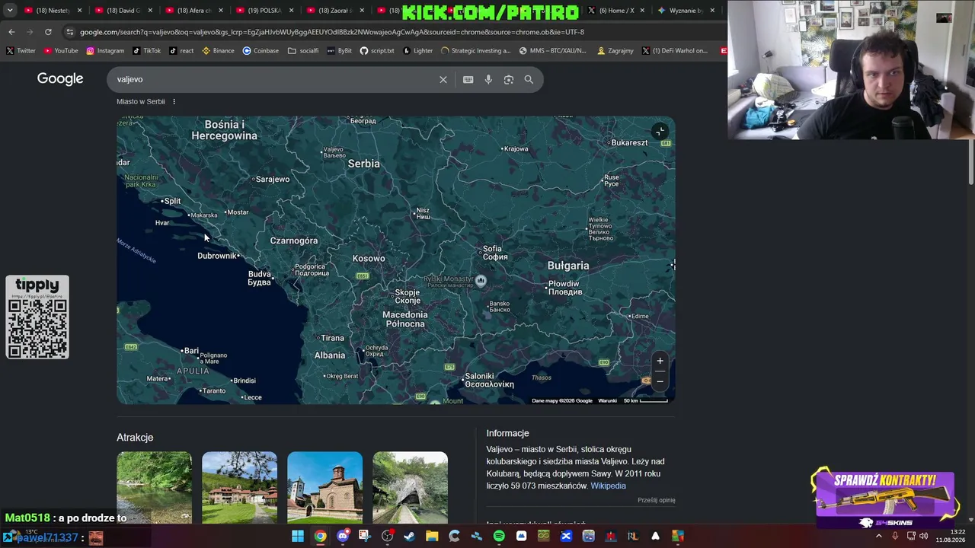Click the Google logo
The image size is (975, 548).
click(x=60, y=79)
